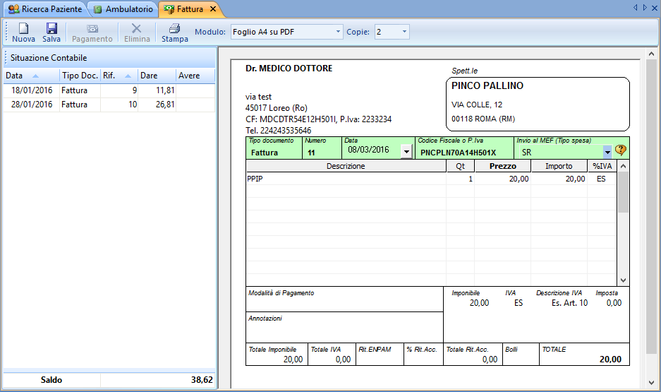Click the Saldo total 38,62
661x392 pixels.
click(202, 380)
